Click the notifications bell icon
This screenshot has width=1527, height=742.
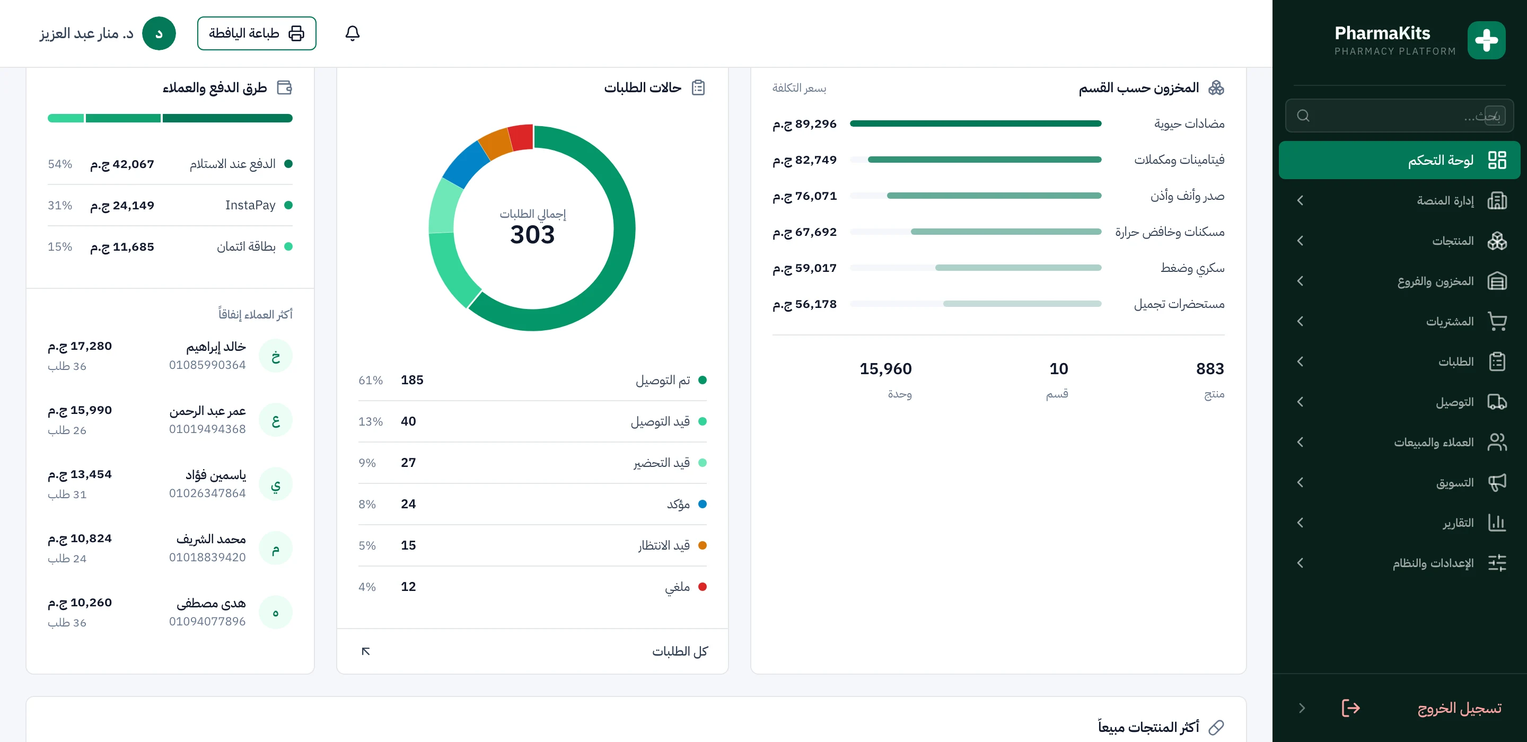[x=352, y=33]
